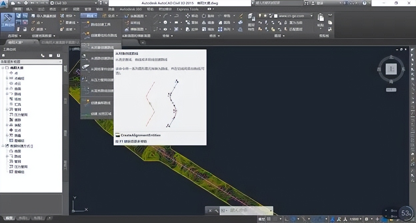
Task: Click inside the command line input box
Action: [x=247, y=211]
